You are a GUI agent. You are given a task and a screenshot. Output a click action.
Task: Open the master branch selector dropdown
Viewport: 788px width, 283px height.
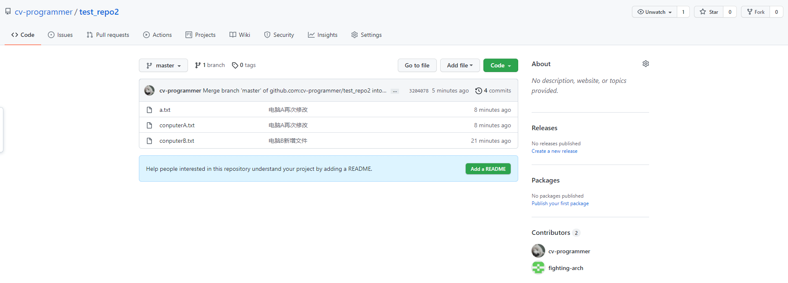tap(163, 65)
